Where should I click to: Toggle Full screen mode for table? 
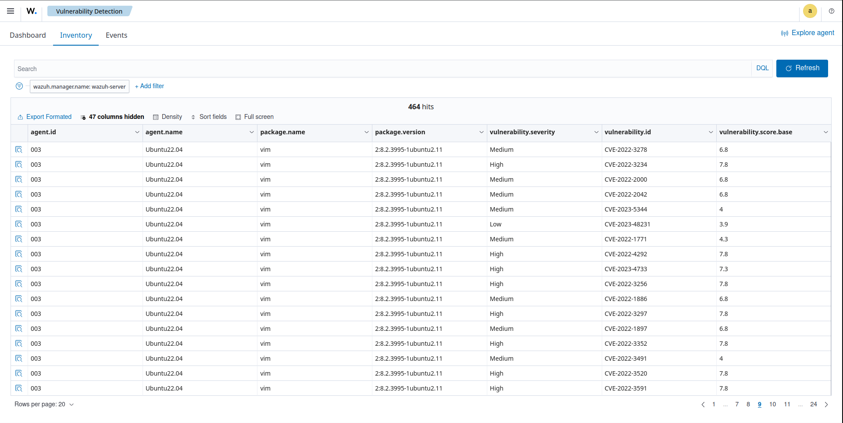254,117
